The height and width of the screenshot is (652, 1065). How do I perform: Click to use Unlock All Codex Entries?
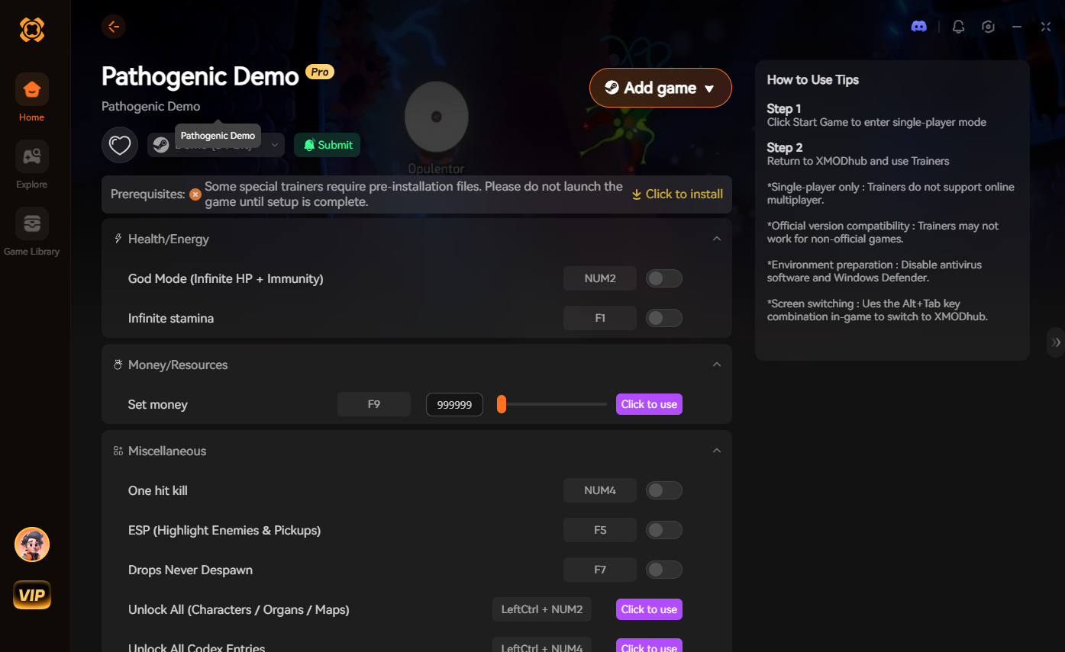pos(649,646)
